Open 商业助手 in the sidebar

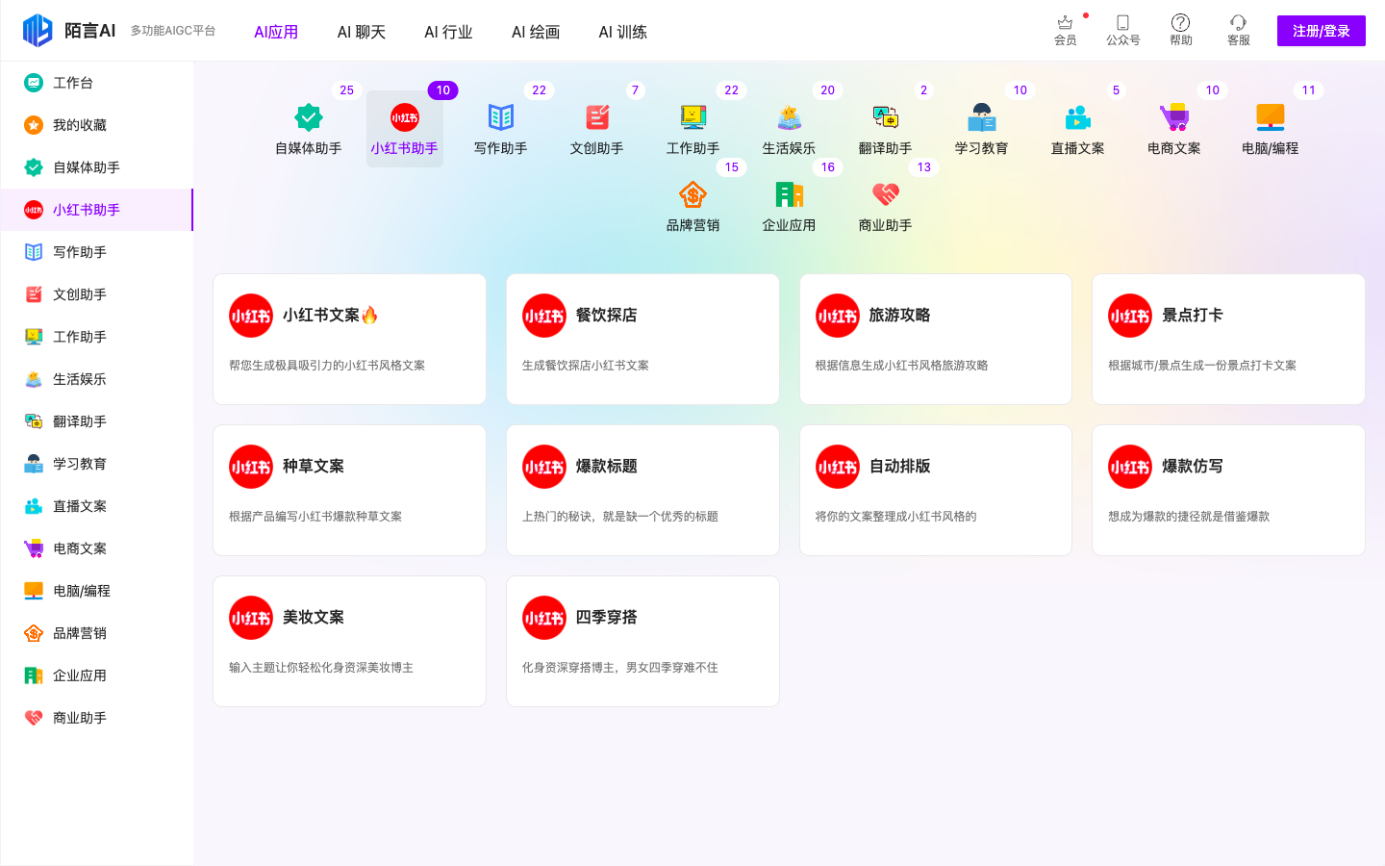(x=96, y=718)
